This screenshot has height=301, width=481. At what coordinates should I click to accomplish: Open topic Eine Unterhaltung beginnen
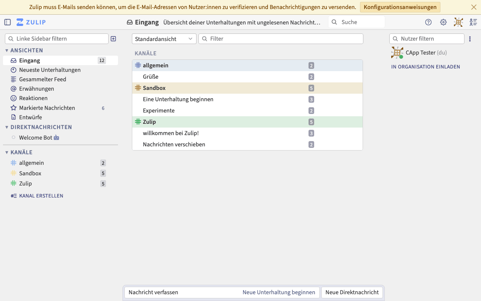pyautogui.click(x=247, y=99)
